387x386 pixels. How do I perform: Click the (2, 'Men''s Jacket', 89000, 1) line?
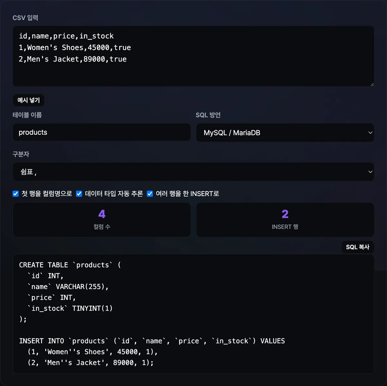[x=91, y=363]
